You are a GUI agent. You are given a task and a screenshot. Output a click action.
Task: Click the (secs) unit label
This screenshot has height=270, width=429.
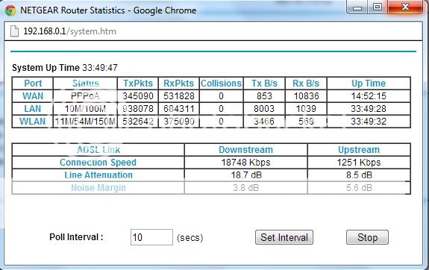pos(190,237)
